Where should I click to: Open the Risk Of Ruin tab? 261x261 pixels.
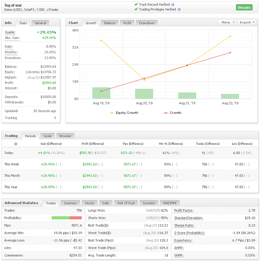(126, 203)
